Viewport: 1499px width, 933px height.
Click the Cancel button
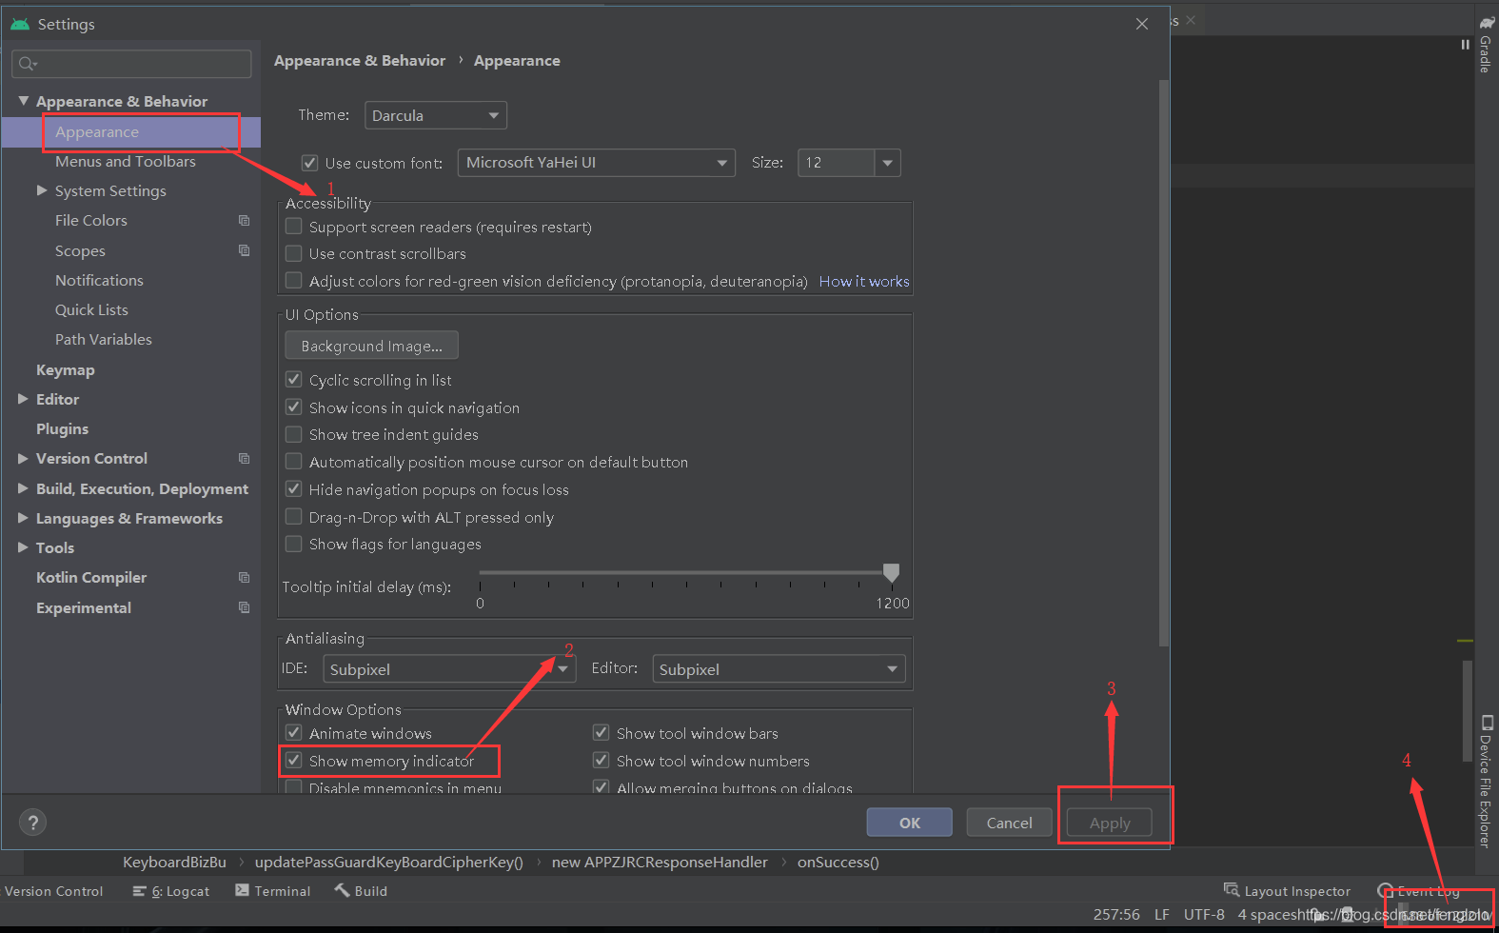pos(1009,823)
